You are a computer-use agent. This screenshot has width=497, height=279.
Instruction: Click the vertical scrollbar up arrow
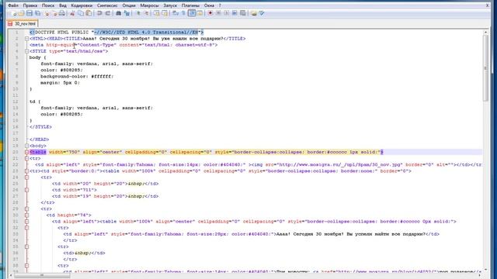tap(485, 33)
